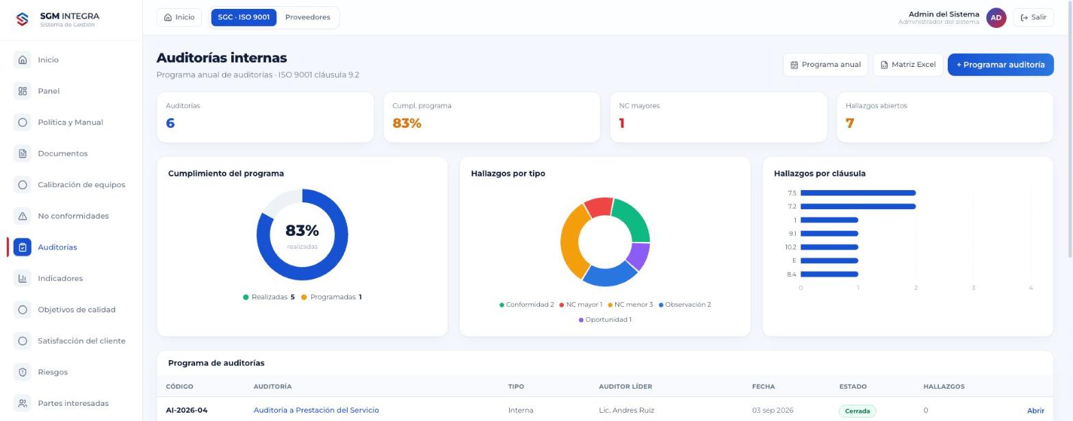Viewport: 1073px width, 421px height.
Task: Switch to the Proveedores tab
Action: (307, 17)
